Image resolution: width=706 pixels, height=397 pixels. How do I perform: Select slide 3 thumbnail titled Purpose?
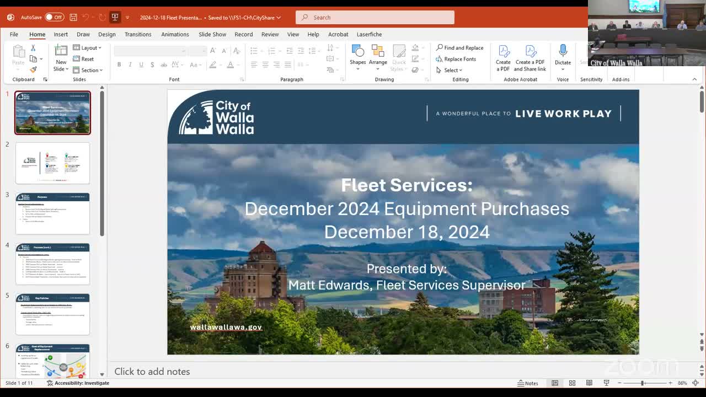pyautogui.click(x=52, y=213)
